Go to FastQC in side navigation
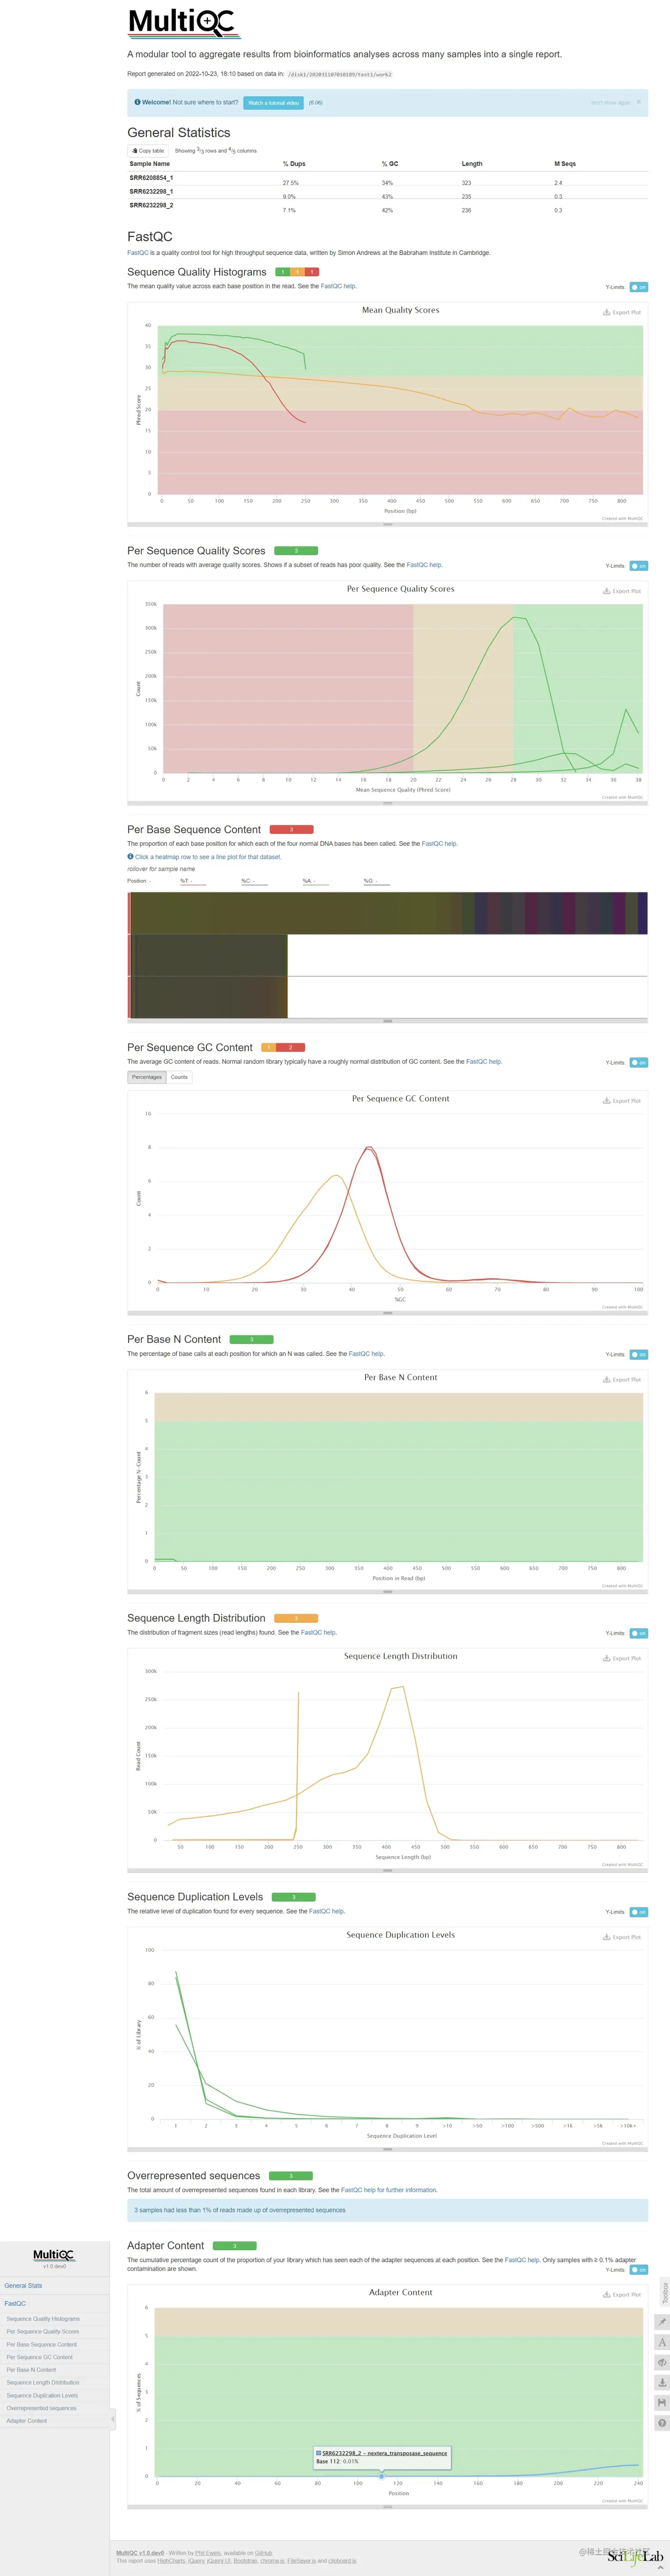The width and height of the screenshot is (670, 2576). (x=15, y=2303)
